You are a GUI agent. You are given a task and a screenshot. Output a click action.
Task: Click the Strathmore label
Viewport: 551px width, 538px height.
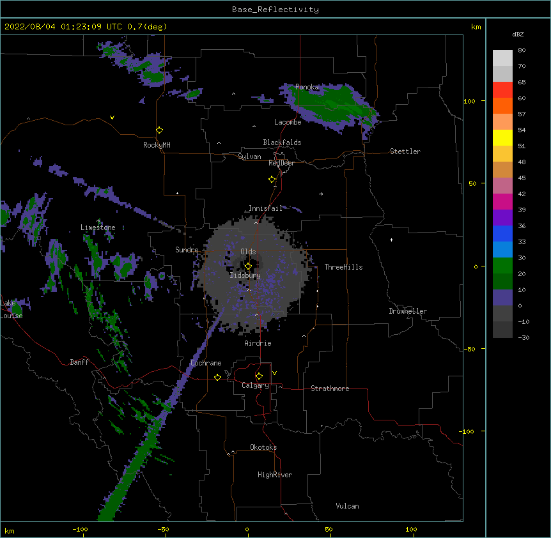click(x=330, y=388)
